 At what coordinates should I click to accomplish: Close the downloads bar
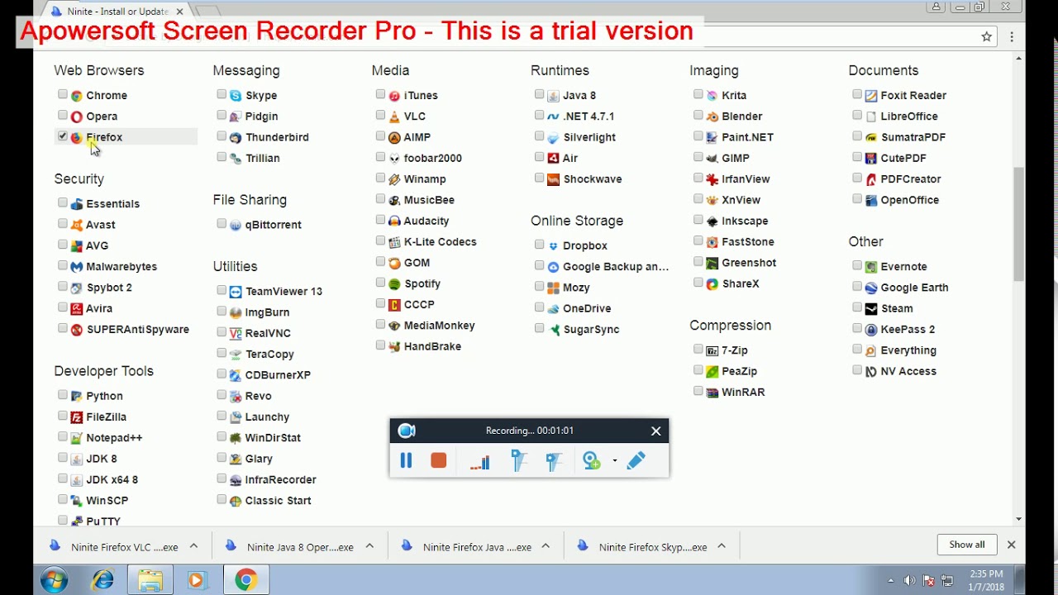1011,545
